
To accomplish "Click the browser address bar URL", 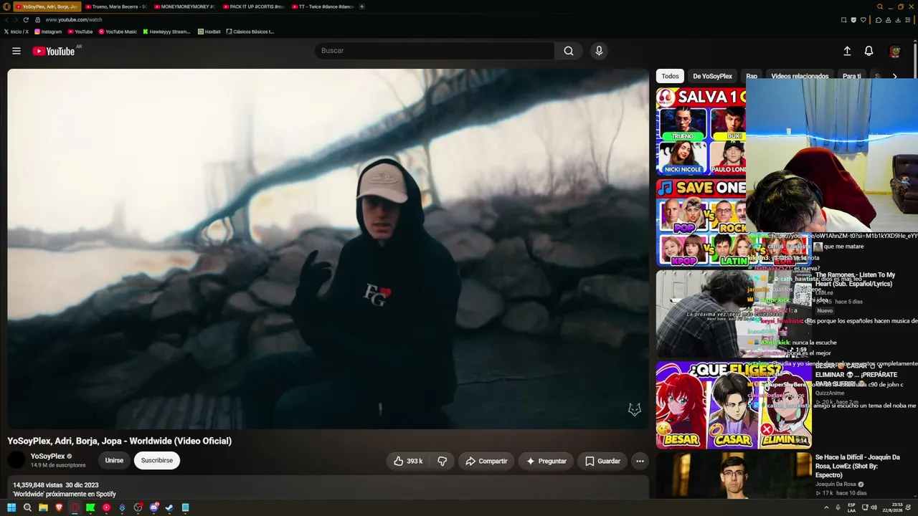I will (74, 20).
